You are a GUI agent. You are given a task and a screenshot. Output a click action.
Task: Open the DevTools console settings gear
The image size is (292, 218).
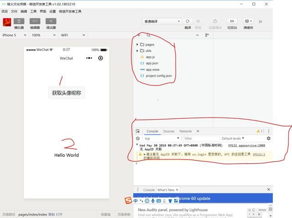[x=268, y=138]
